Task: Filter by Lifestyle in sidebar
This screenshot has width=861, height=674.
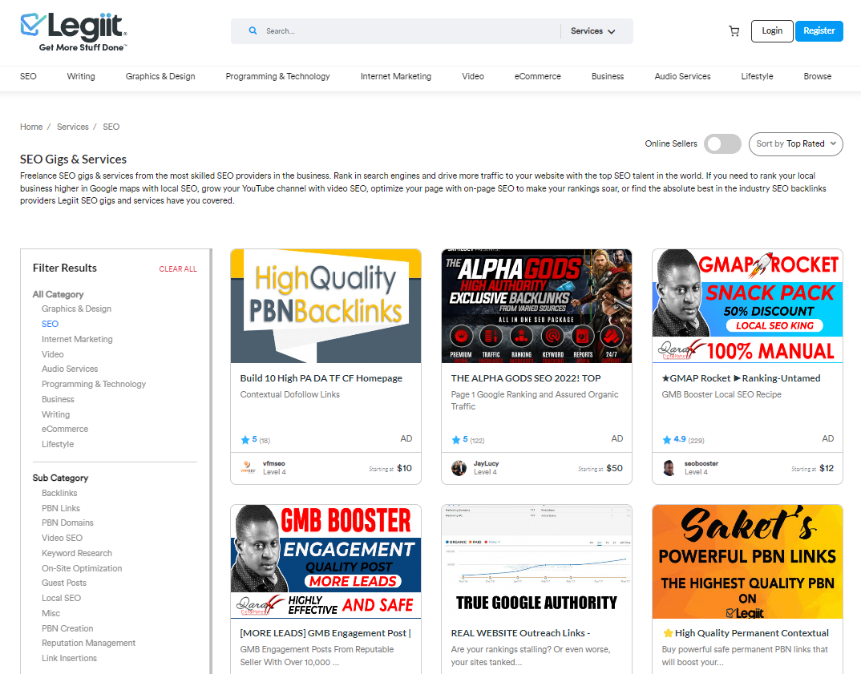Action: [58, 444]
